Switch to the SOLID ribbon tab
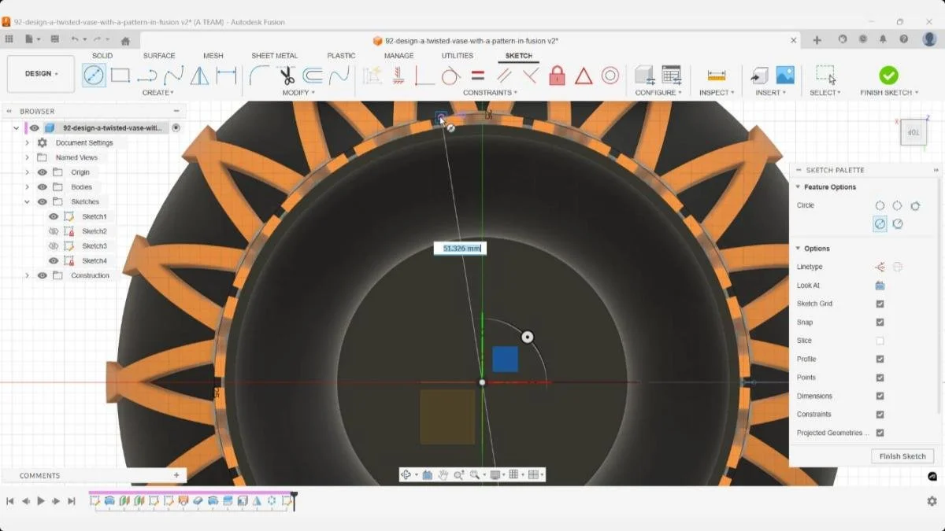This screenshot has width=945, height=531. (x=102, y=55)
